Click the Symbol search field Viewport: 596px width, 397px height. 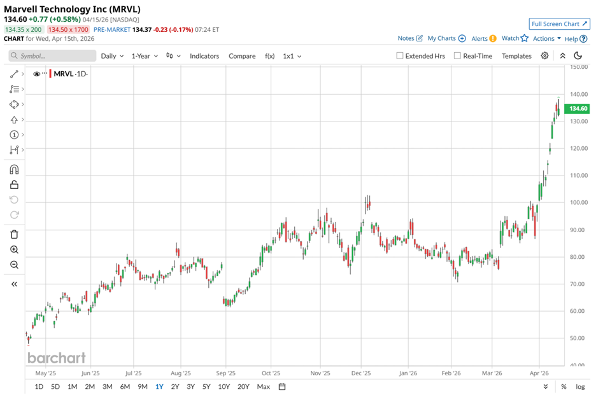(52, 56)
